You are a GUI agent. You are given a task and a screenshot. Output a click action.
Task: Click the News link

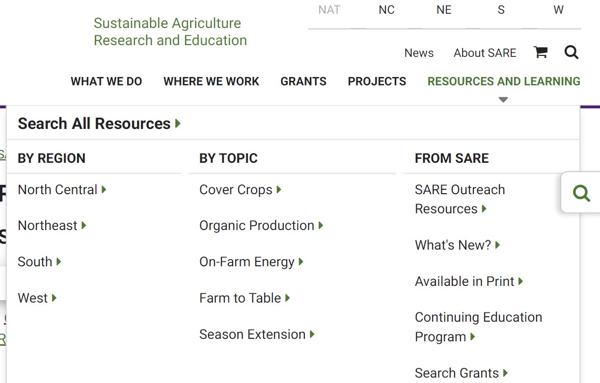(419, 53)
